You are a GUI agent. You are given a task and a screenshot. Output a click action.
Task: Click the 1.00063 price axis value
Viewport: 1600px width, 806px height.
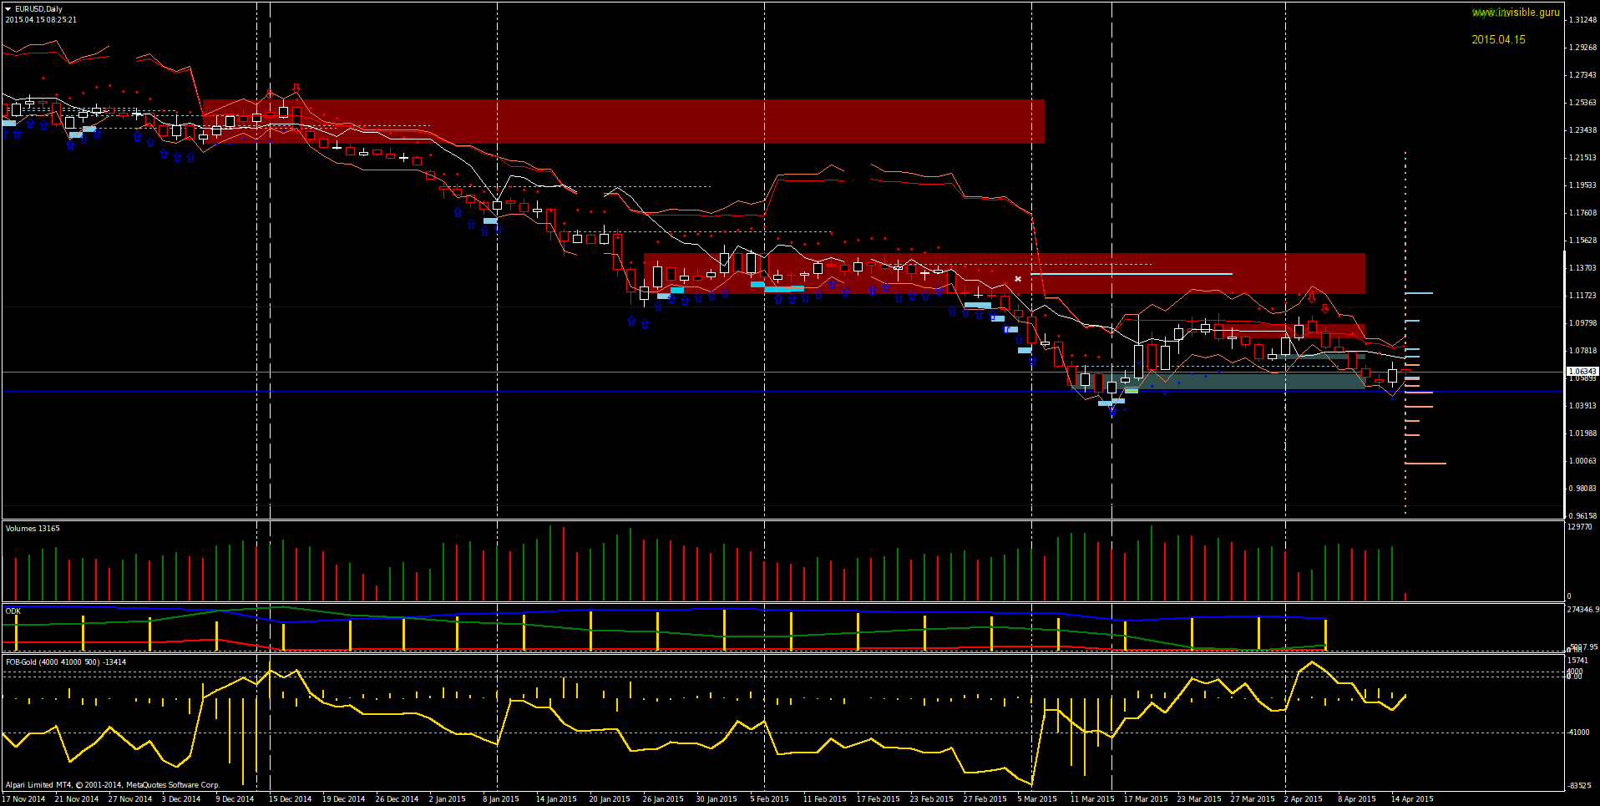point(1583,460)
